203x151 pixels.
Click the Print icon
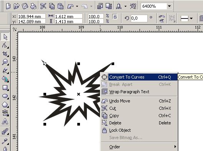(33, 6)
